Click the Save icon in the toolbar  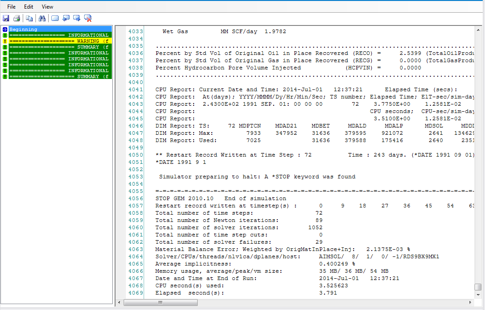[x=6, y=18]
